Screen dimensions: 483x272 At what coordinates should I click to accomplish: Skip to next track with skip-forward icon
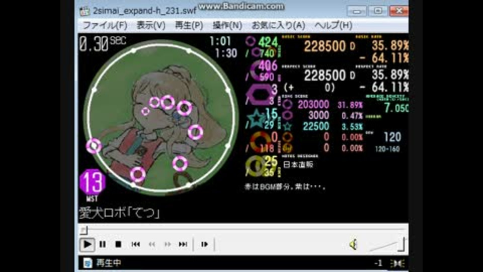click(x=183, y=244)
